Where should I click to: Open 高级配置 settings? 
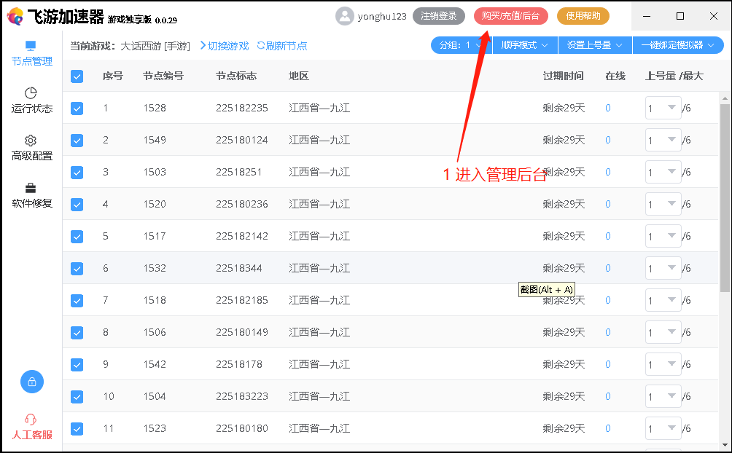(x=31, y=148)
